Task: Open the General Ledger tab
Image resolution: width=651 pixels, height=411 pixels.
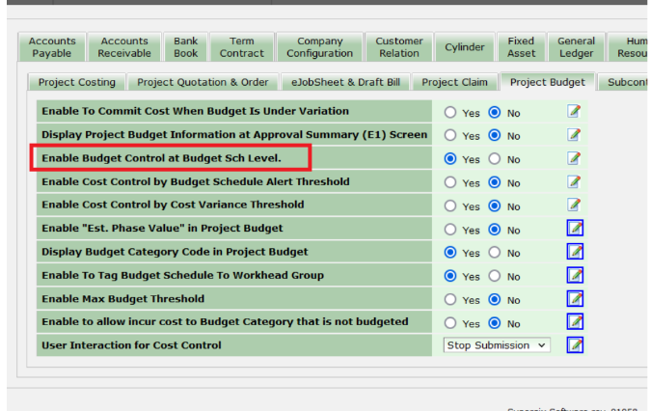Action: [577, 47]
